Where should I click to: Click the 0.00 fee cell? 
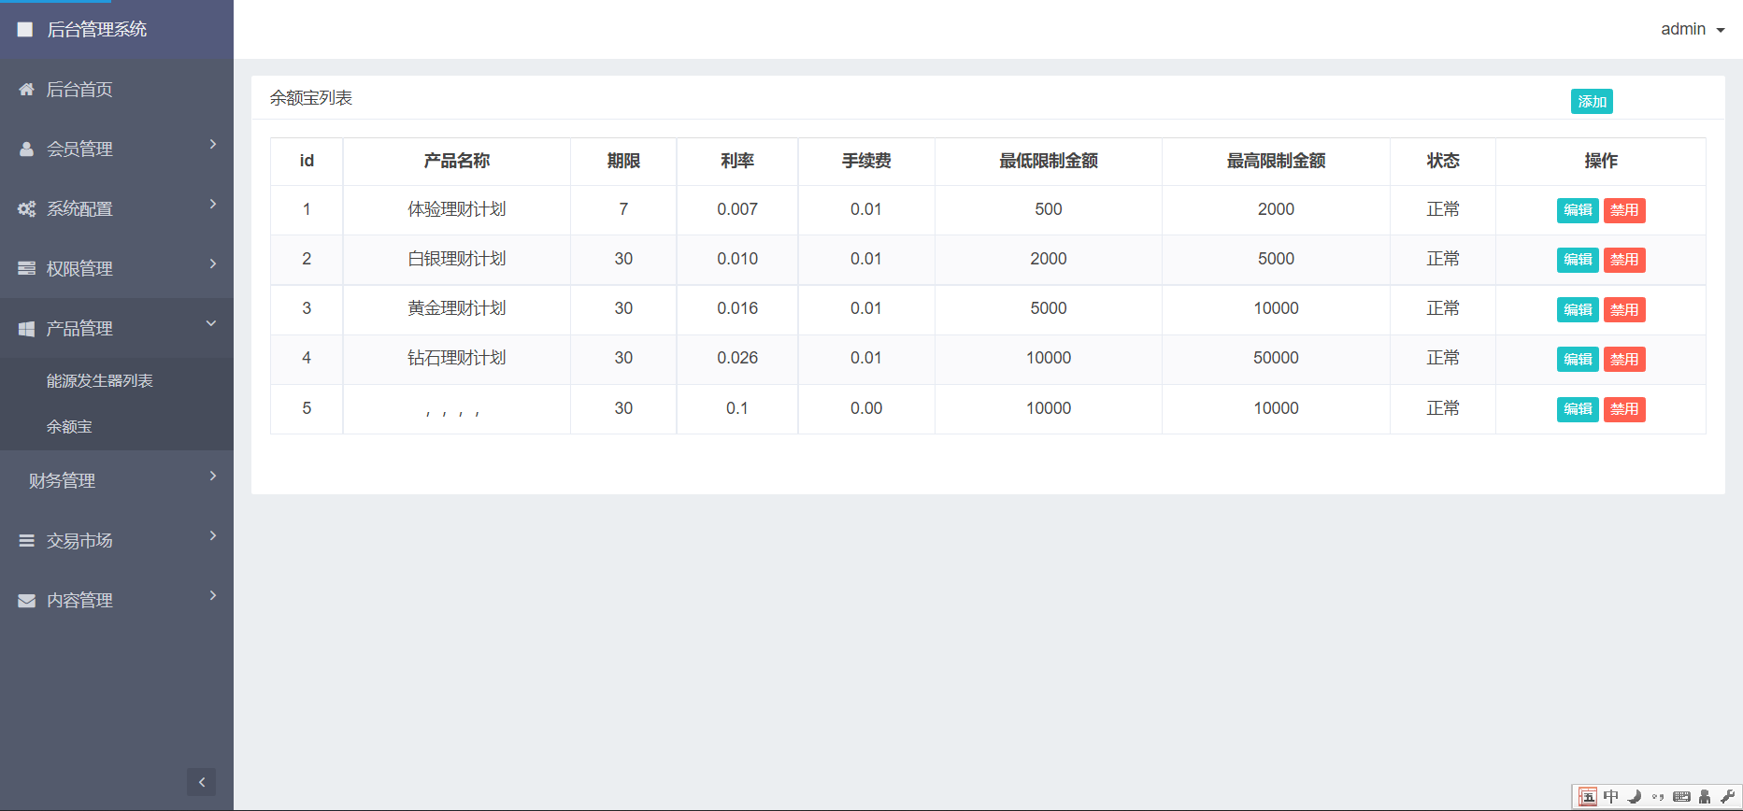(866, 408)
